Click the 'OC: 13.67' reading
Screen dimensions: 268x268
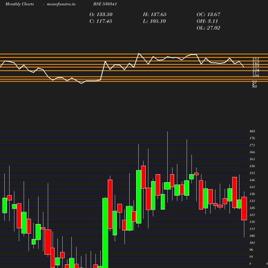pos(209,14)
